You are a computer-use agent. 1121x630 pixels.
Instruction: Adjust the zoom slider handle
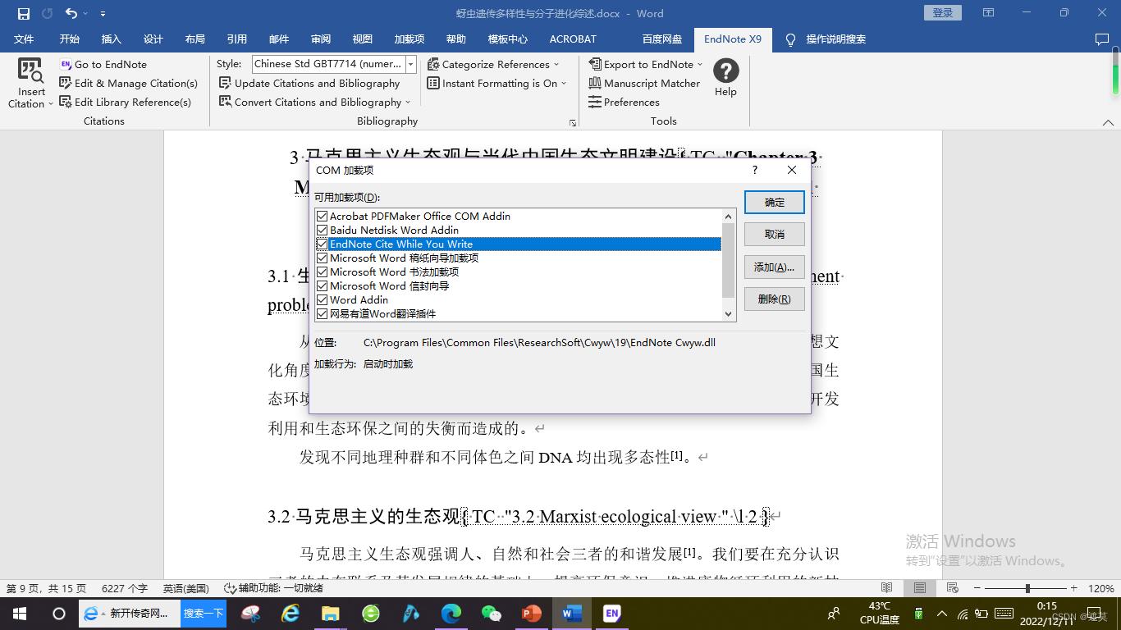pos(1027,588)
